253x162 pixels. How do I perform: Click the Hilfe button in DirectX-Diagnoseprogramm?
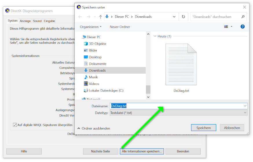(24, 151)
